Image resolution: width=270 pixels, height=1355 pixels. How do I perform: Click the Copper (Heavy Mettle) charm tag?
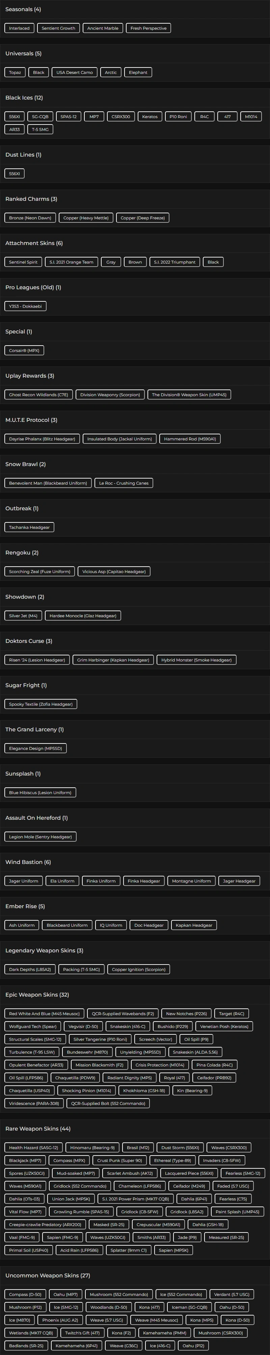tap(86, 218)
